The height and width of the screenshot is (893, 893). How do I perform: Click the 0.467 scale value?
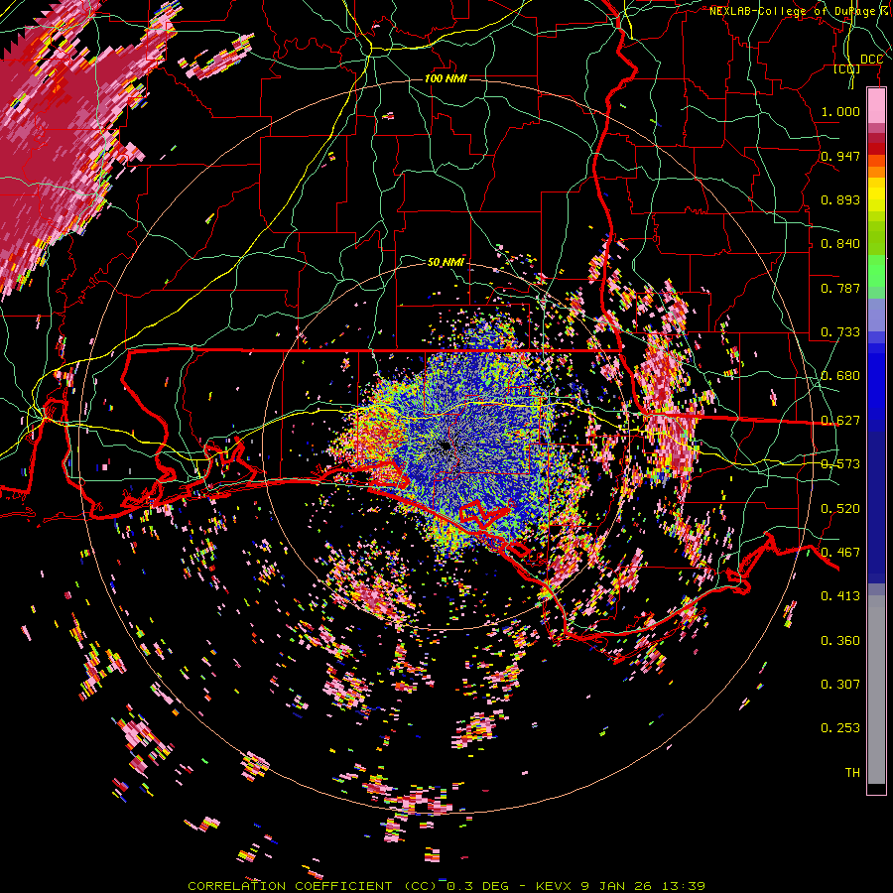click(840, 553)
